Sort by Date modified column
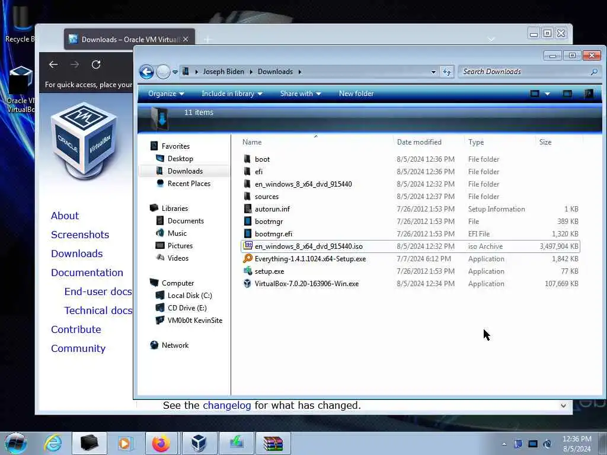Image resolution: width=607 pixels, height=455 pixels. 429,142
